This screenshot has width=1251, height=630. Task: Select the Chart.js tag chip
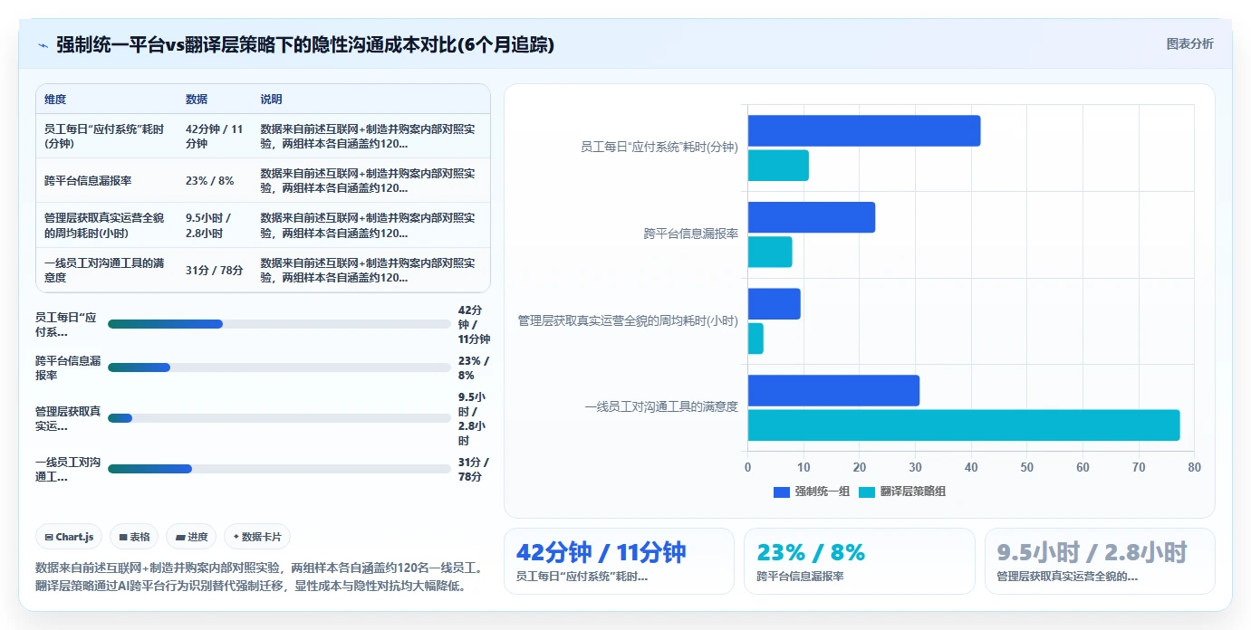70,537
